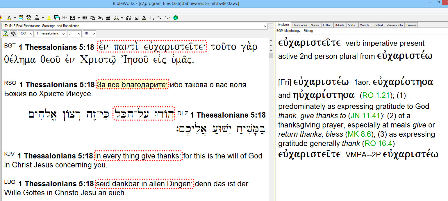Switch to the Browse tab

pyautogui.click(x=411, y=25)
